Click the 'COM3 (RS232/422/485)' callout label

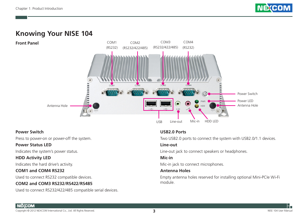(x=165, y=45)
